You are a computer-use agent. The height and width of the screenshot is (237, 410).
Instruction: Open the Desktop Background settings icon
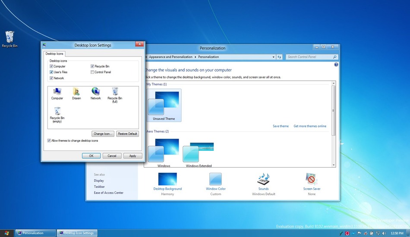coord(167,179)
